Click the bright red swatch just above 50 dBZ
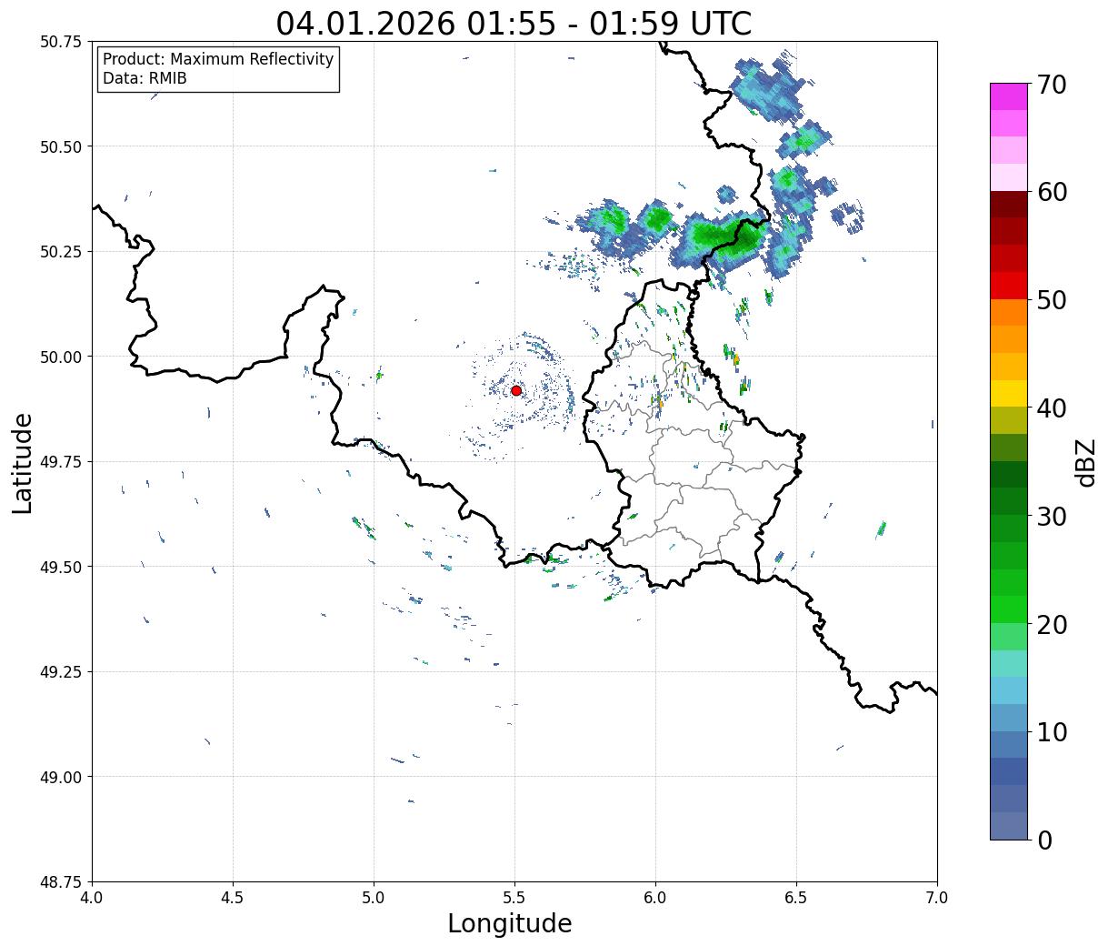This screenshot has width=1108, height=946. [1008, 286]
